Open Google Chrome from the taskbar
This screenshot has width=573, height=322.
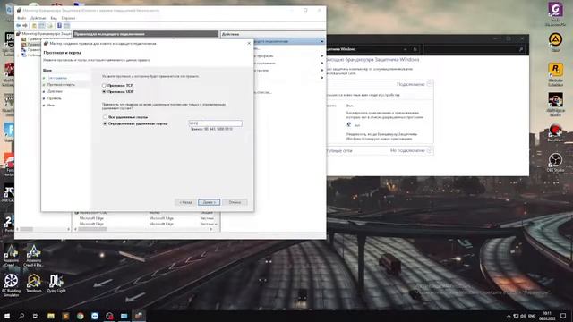[x=80, y=316]
